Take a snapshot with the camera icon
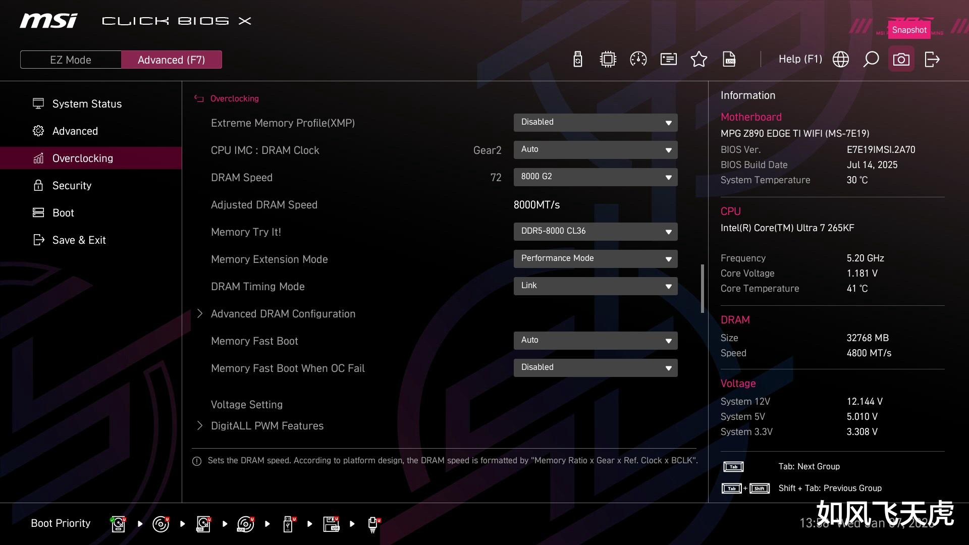This screenshot has height=545, width=969. click(901, 60)
